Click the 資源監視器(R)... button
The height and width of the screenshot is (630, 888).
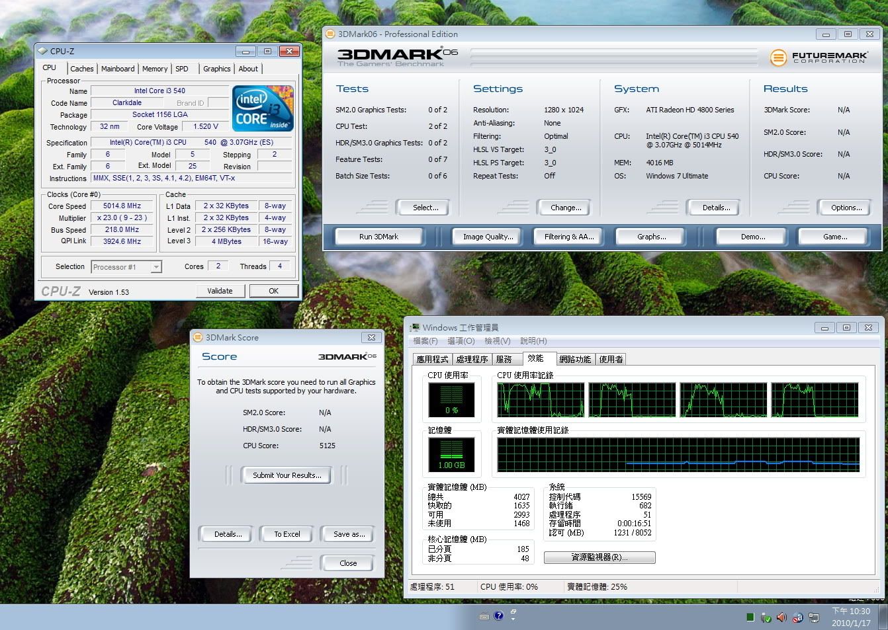599,557
